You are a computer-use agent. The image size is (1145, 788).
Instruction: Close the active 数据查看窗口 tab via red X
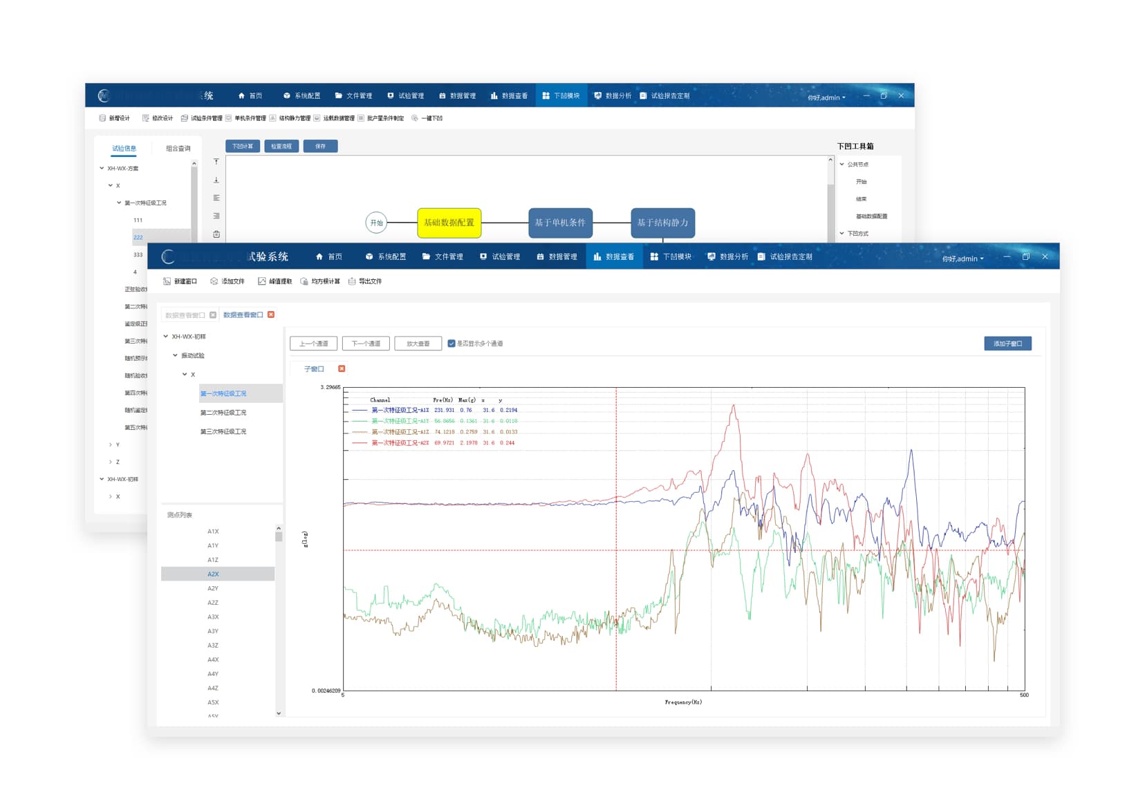271,315
